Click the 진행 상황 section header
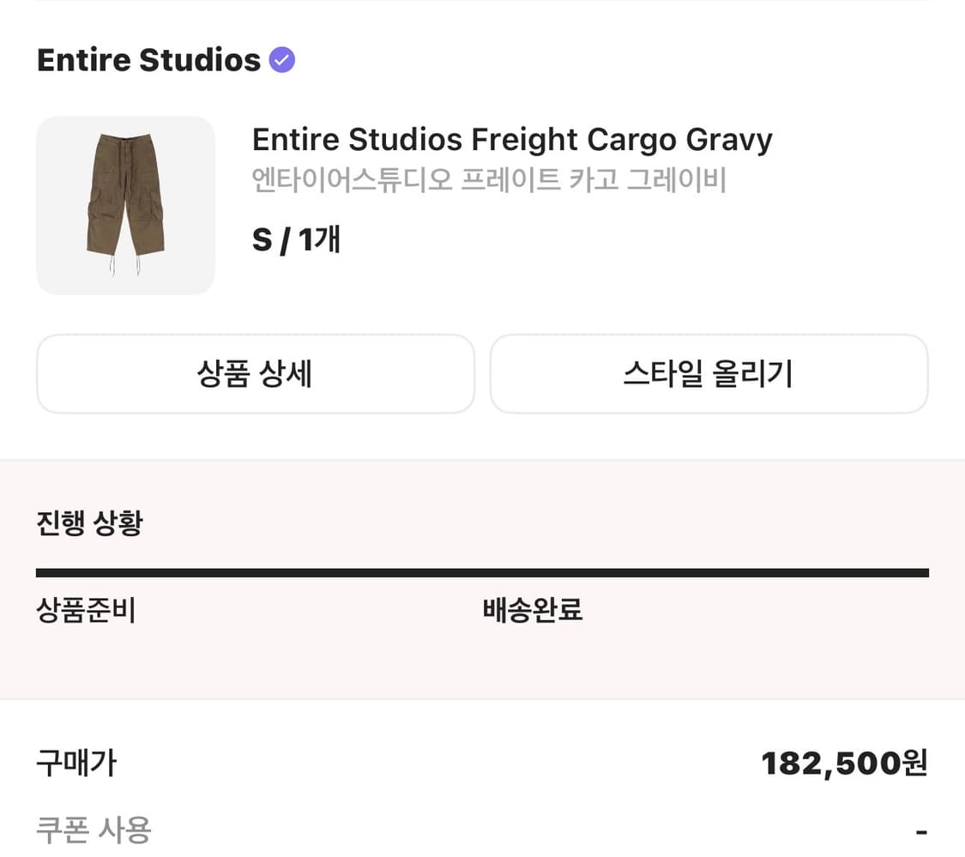The width and height of the screenshot is (965, 857). coord(90,522)
